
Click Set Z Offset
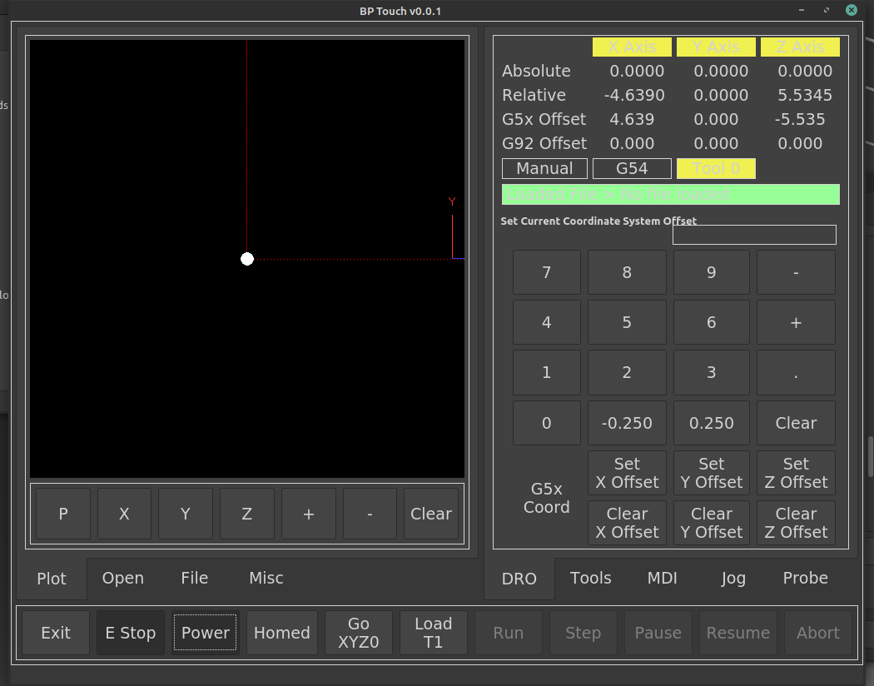(x=796, y=473)
